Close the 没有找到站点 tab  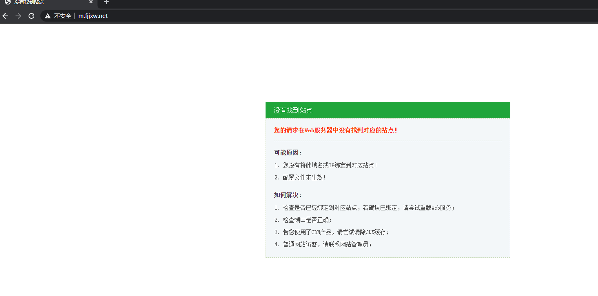(x=91, y=2)
